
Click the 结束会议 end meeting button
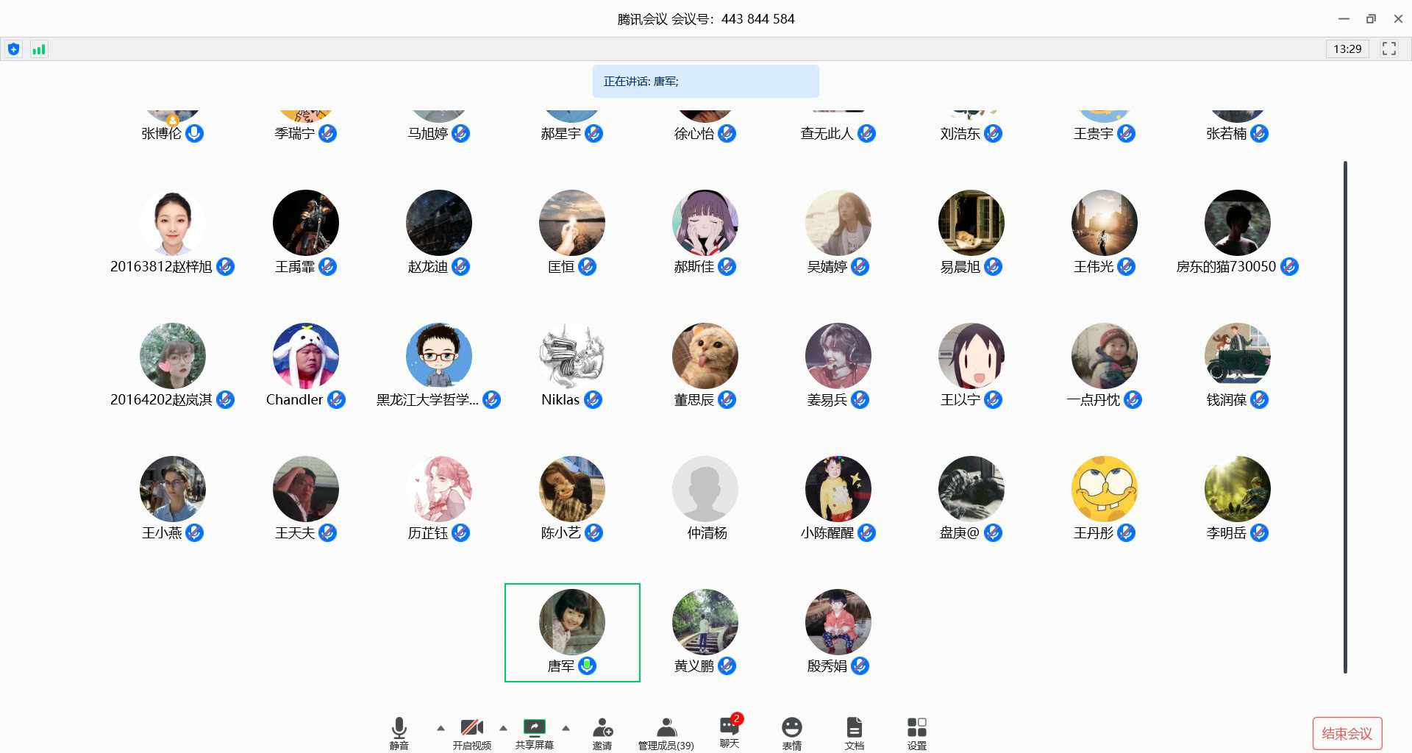(1347, 733)
